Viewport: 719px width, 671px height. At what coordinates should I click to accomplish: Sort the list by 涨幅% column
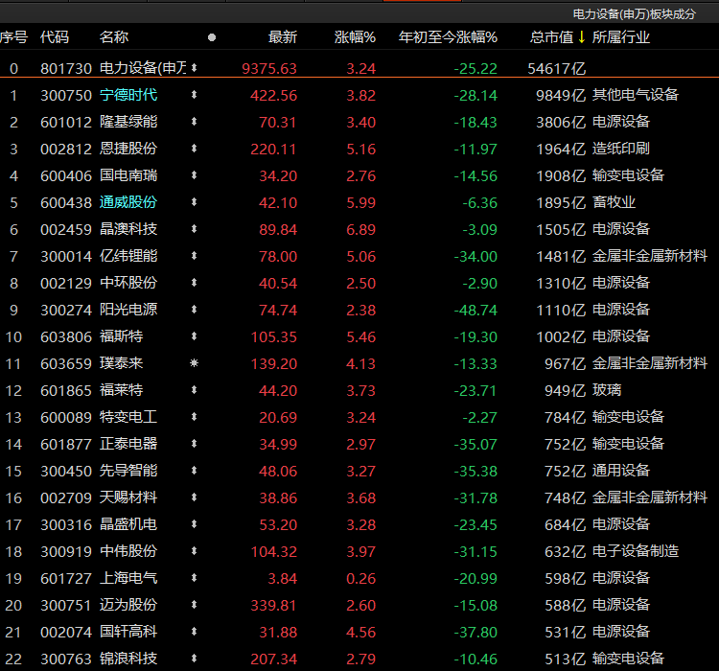tap(355, 37)
